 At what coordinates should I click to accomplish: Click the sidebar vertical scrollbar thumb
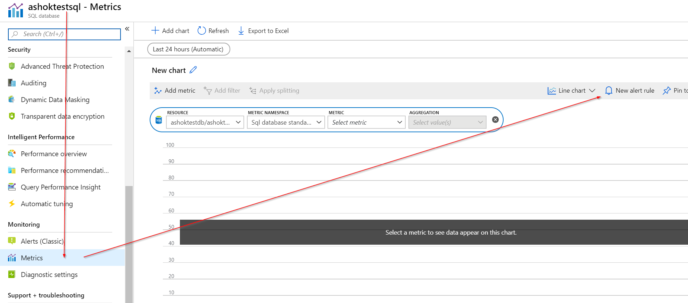pos(129,244)
